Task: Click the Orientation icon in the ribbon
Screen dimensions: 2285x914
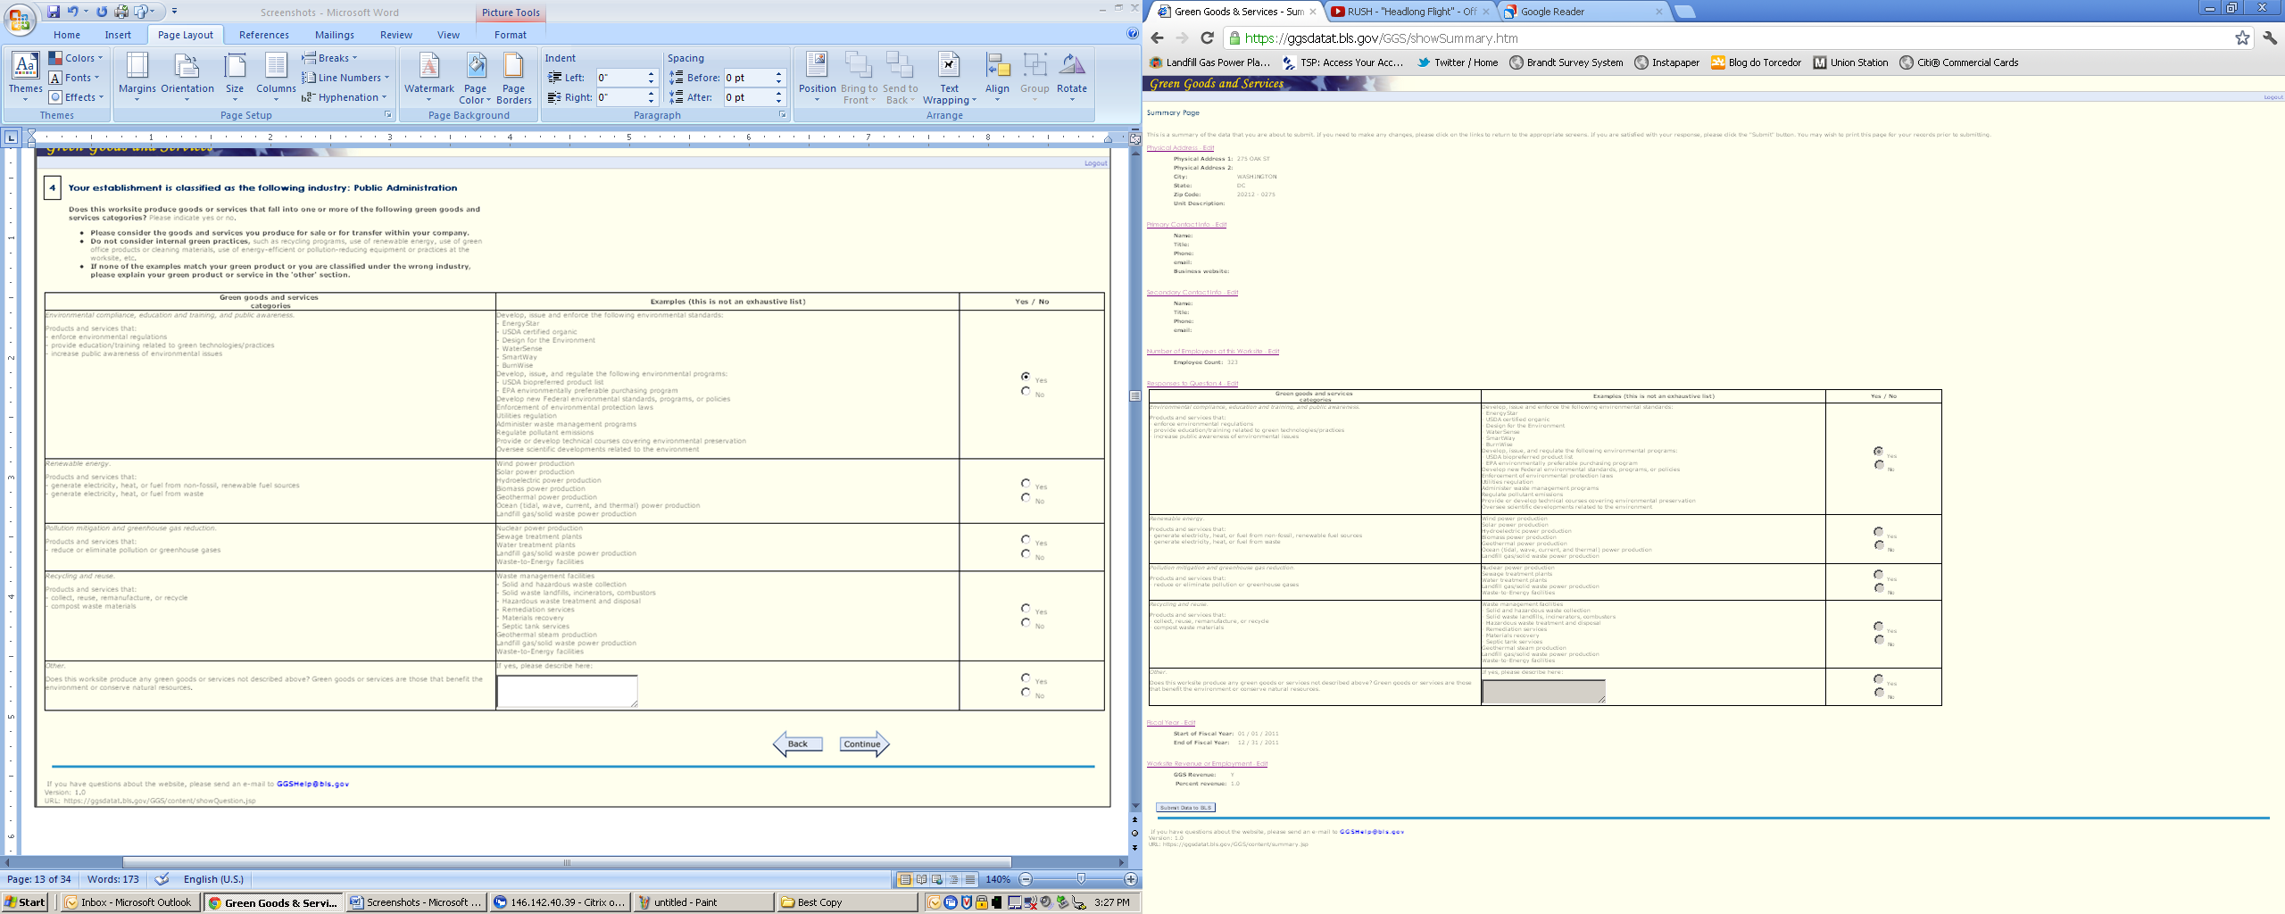Action: click(x=187, y=75)
